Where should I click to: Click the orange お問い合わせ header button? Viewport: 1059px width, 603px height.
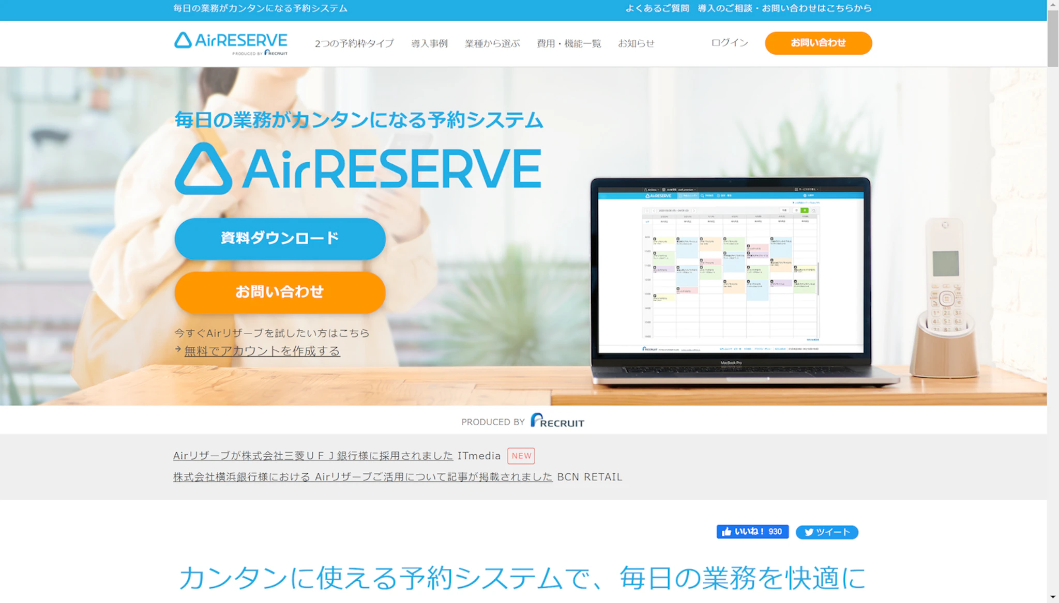818,43
